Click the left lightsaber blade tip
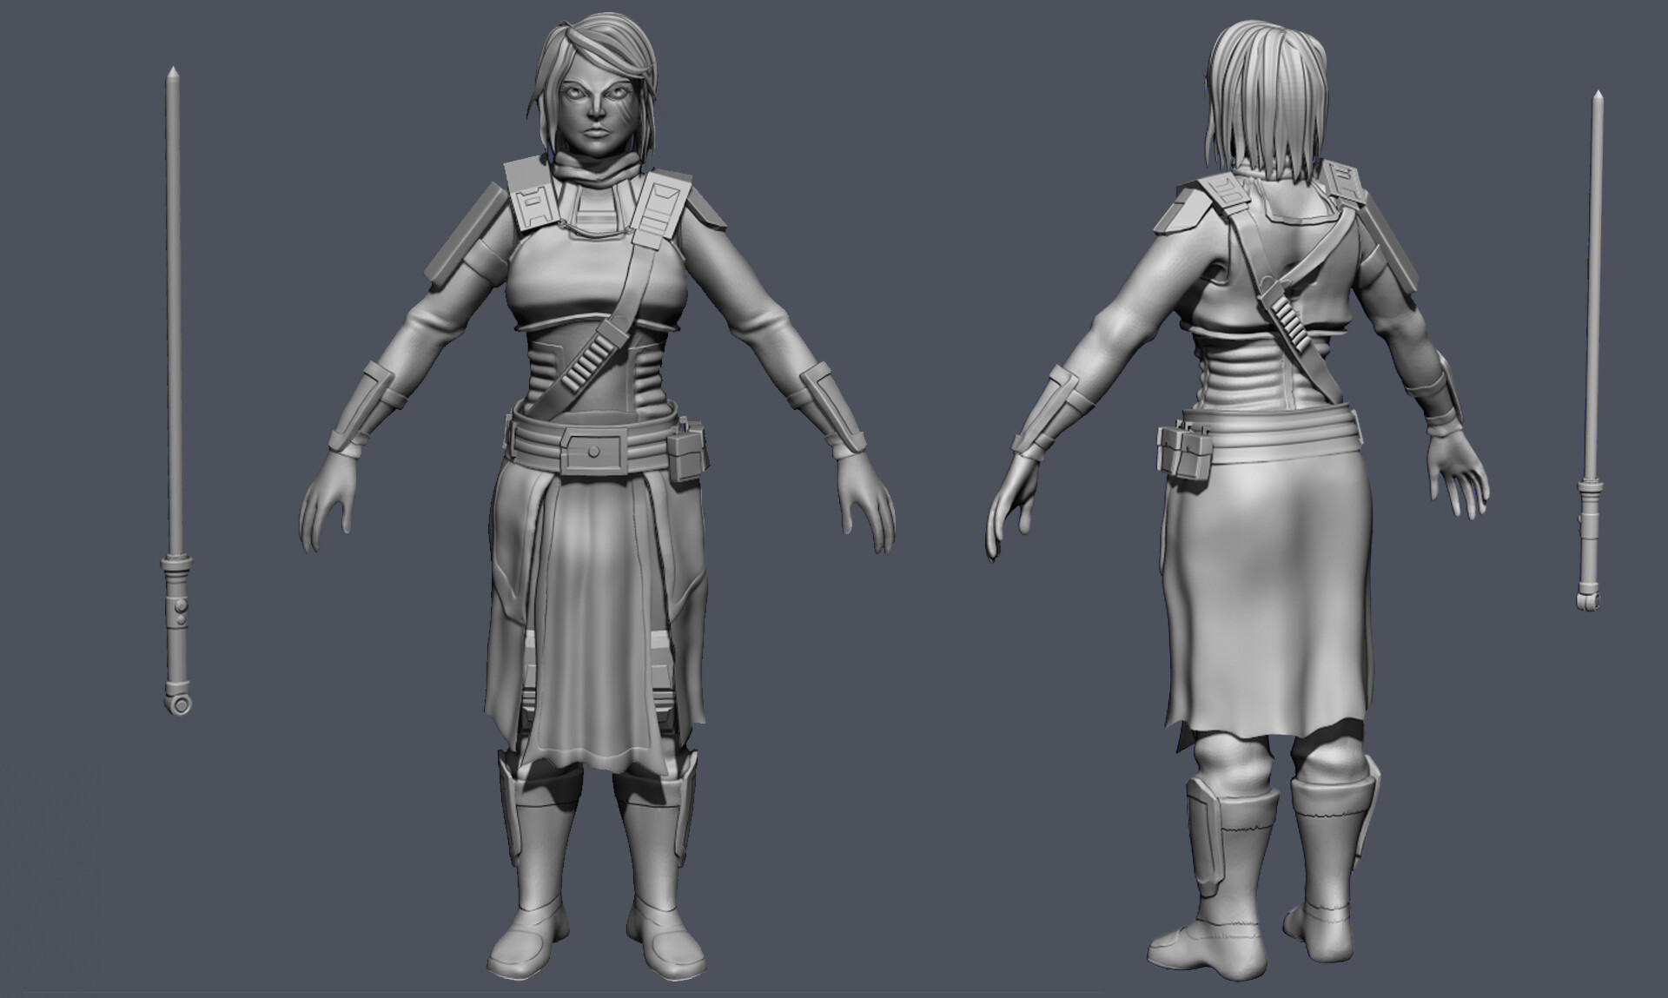The width and height of the screenshot is (1668, 998). [x=174, y=71]
